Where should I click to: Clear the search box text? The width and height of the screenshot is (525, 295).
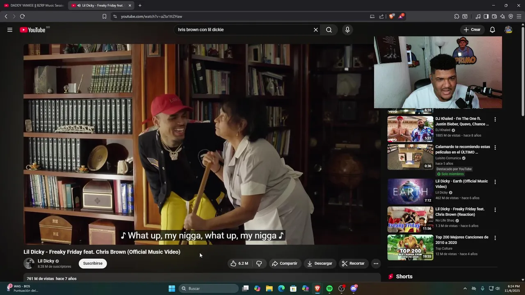[x=316, y=30]
